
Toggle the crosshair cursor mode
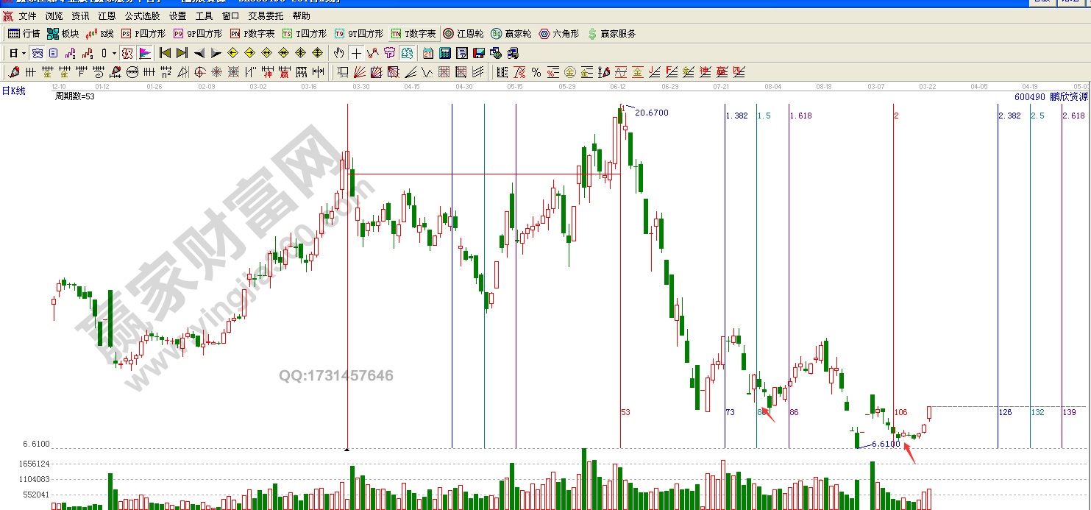tap(356, 53)
